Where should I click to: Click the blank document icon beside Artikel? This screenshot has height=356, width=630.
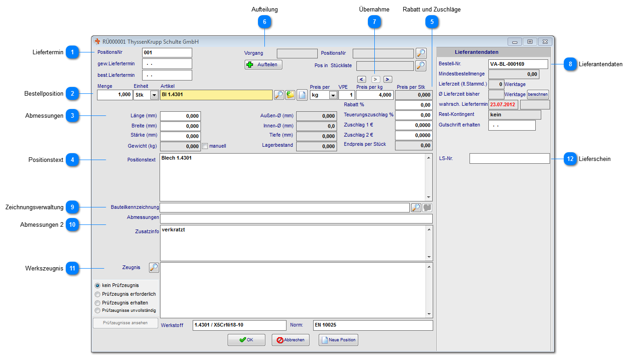coord(302,95)
